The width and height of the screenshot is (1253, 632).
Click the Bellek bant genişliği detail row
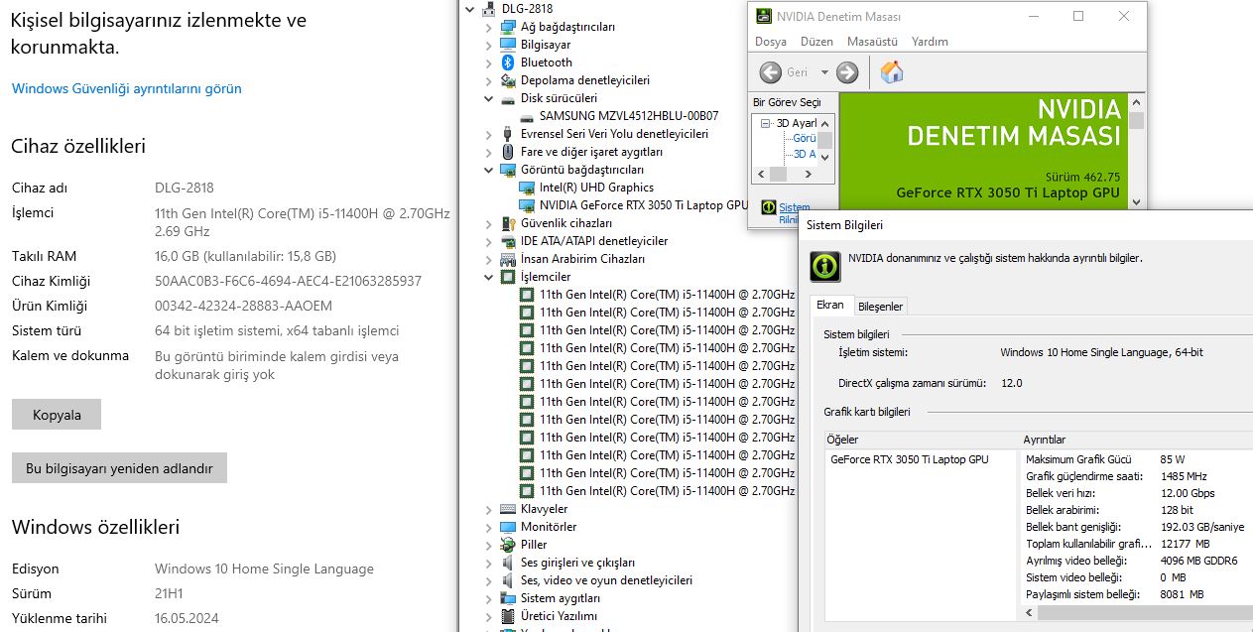pyautogui.click(x=1138, y=527)
